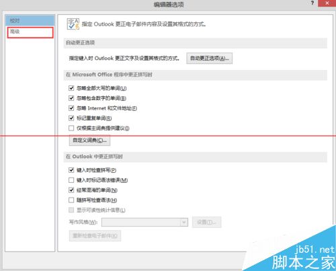Click the proofing ABC checkmark icon
Image resolution: width=336 pixels, height=271 pixels.
73,24
